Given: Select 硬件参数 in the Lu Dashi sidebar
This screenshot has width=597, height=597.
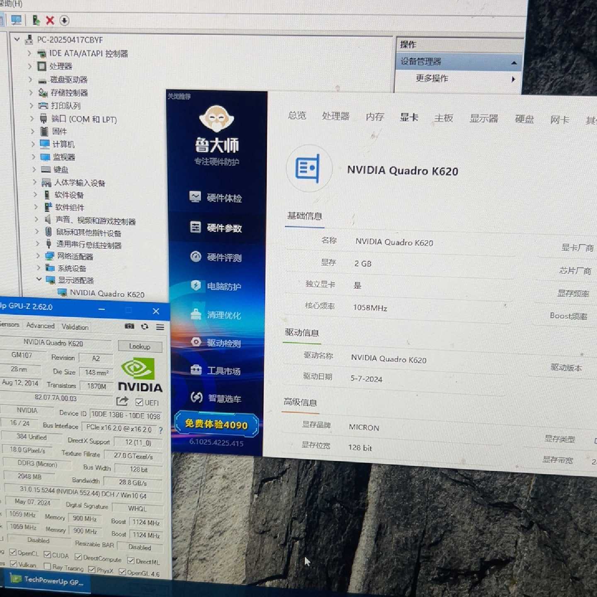Looking at the screenshot, I should [x=216, y=228].
